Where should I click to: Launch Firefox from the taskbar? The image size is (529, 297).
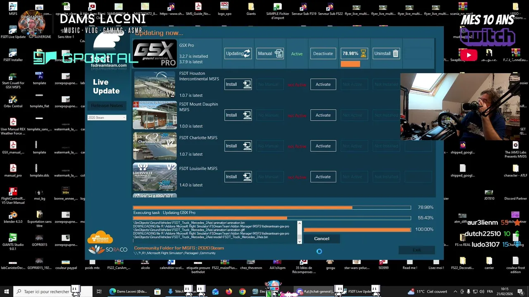pyautogui.click(x=229, y=292)
